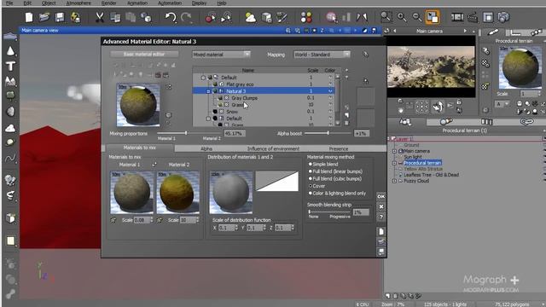Cut selection with scissors icon
Image resolution: width=546 pixels, height=307 pixels.
tap(100, 17)
